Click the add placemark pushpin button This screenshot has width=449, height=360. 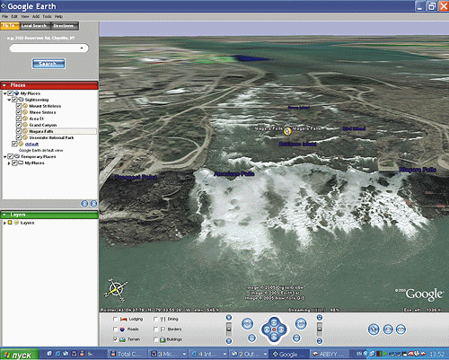coord(374,329)
